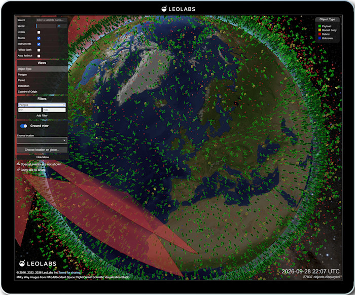Image resolution: width=355 pixels, height=295 pixels.
Task: Click the red Debris legend swatch
Action: (x=319, y=34)
